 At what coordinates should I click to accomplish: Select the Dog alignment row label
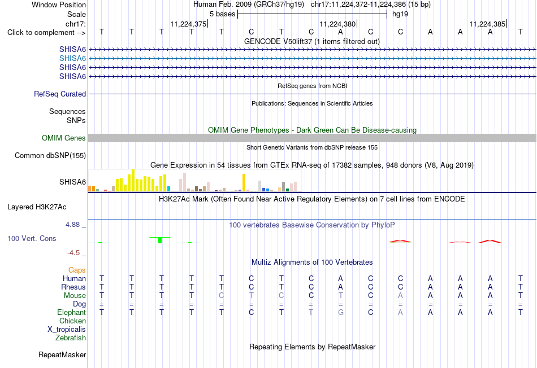coord(80,304)
